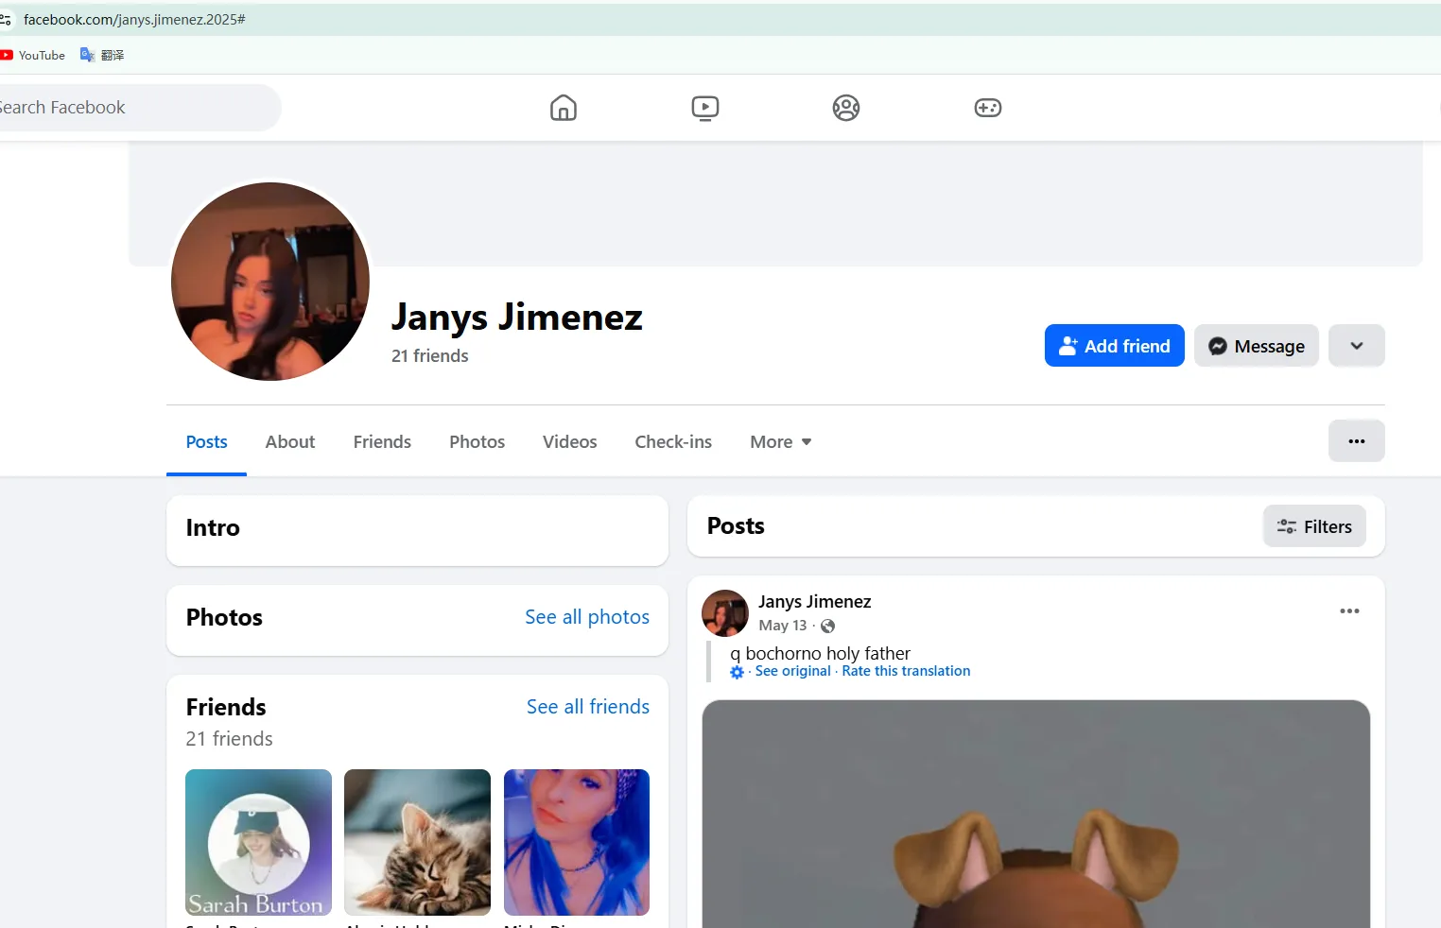Click the browser address bar URL
This screenshot has width=1441, height=928.
[x=134, y=20]
